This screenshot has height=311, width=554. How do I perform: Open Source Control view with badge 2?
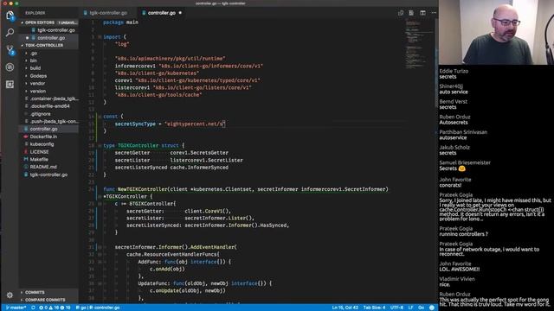click(x=10, y=50)
